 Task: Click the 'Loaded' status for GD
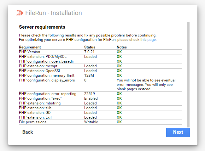pos(91,113)
